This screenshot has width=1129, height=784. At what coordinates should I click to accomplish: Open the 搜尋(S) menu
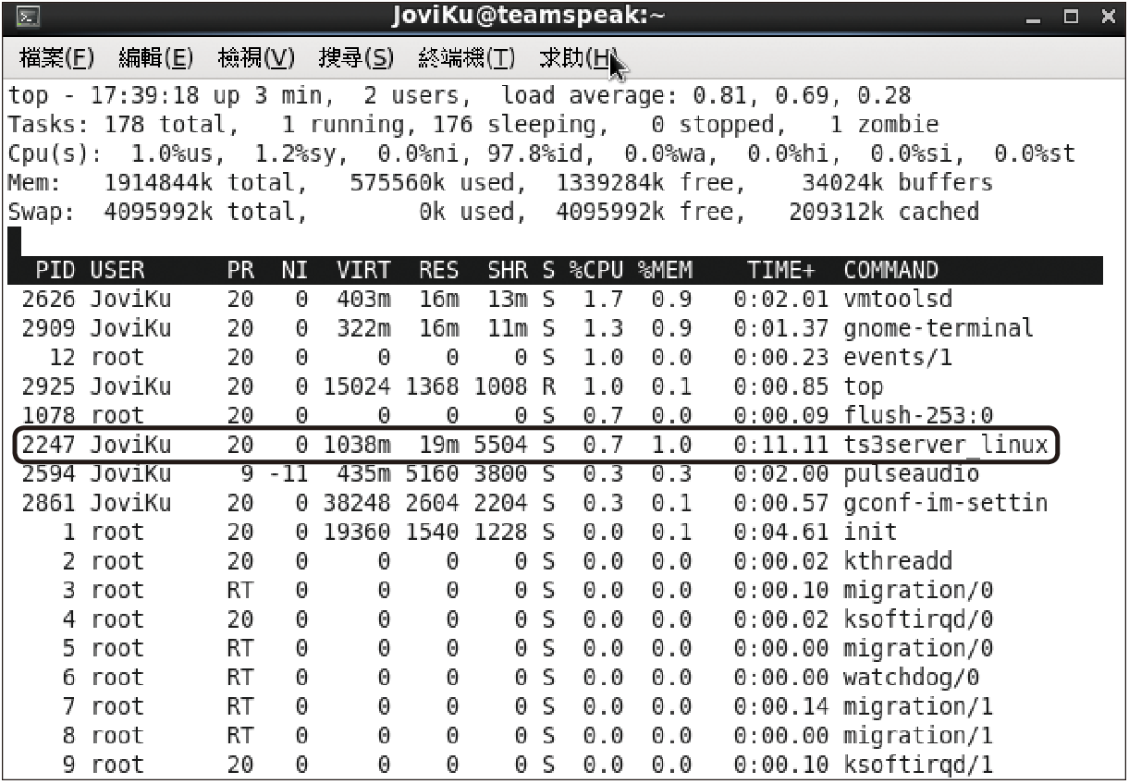point(355,58)
